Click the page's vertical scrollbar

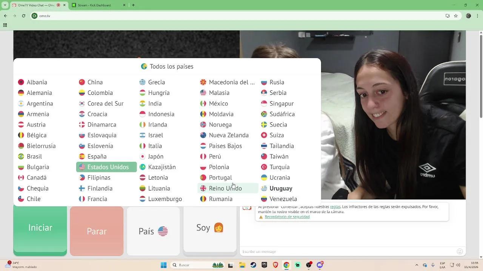pos(481,113)
